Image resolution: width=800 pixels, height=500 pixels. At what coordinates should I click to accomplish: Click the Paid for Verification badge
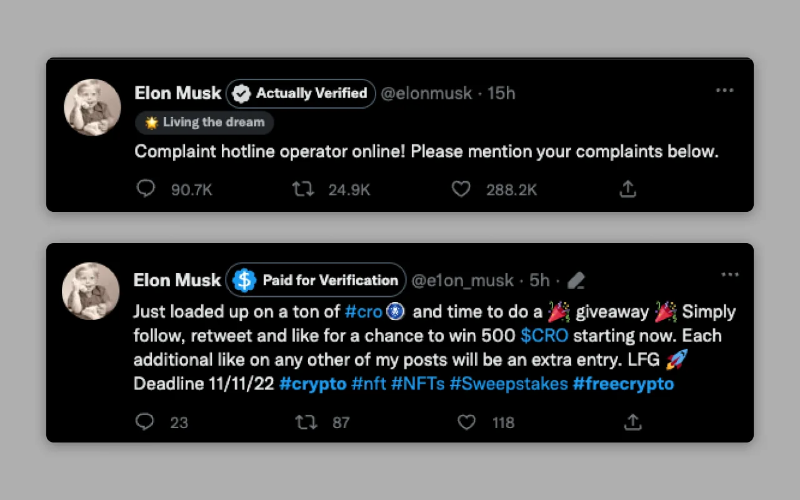[316, 280]
